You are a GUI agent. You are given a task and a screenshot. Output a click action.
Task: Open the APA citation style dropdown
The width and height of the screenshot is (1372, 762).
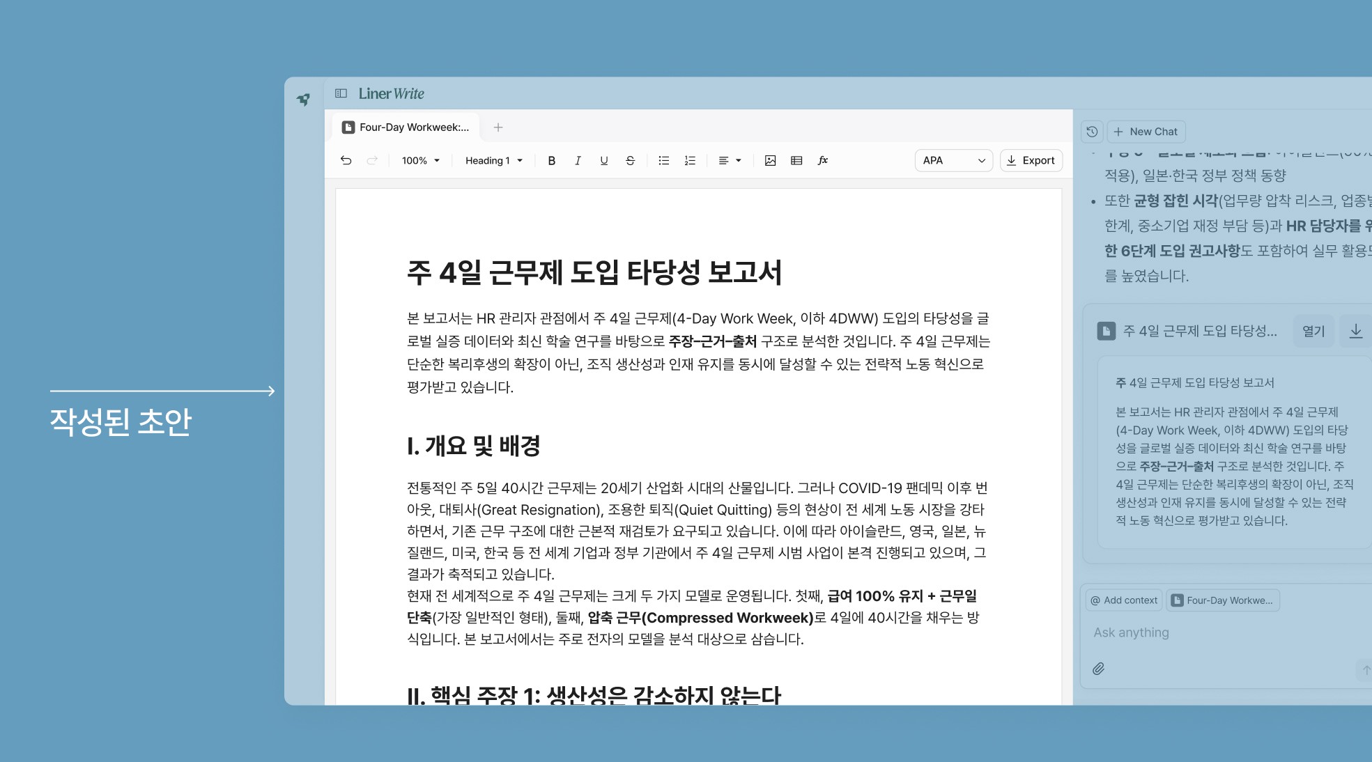tap(953, 160)
